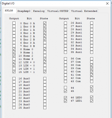Enable Output for bit 36 Com
Screen dimensions: 112x118
click(x=65, y=59)
